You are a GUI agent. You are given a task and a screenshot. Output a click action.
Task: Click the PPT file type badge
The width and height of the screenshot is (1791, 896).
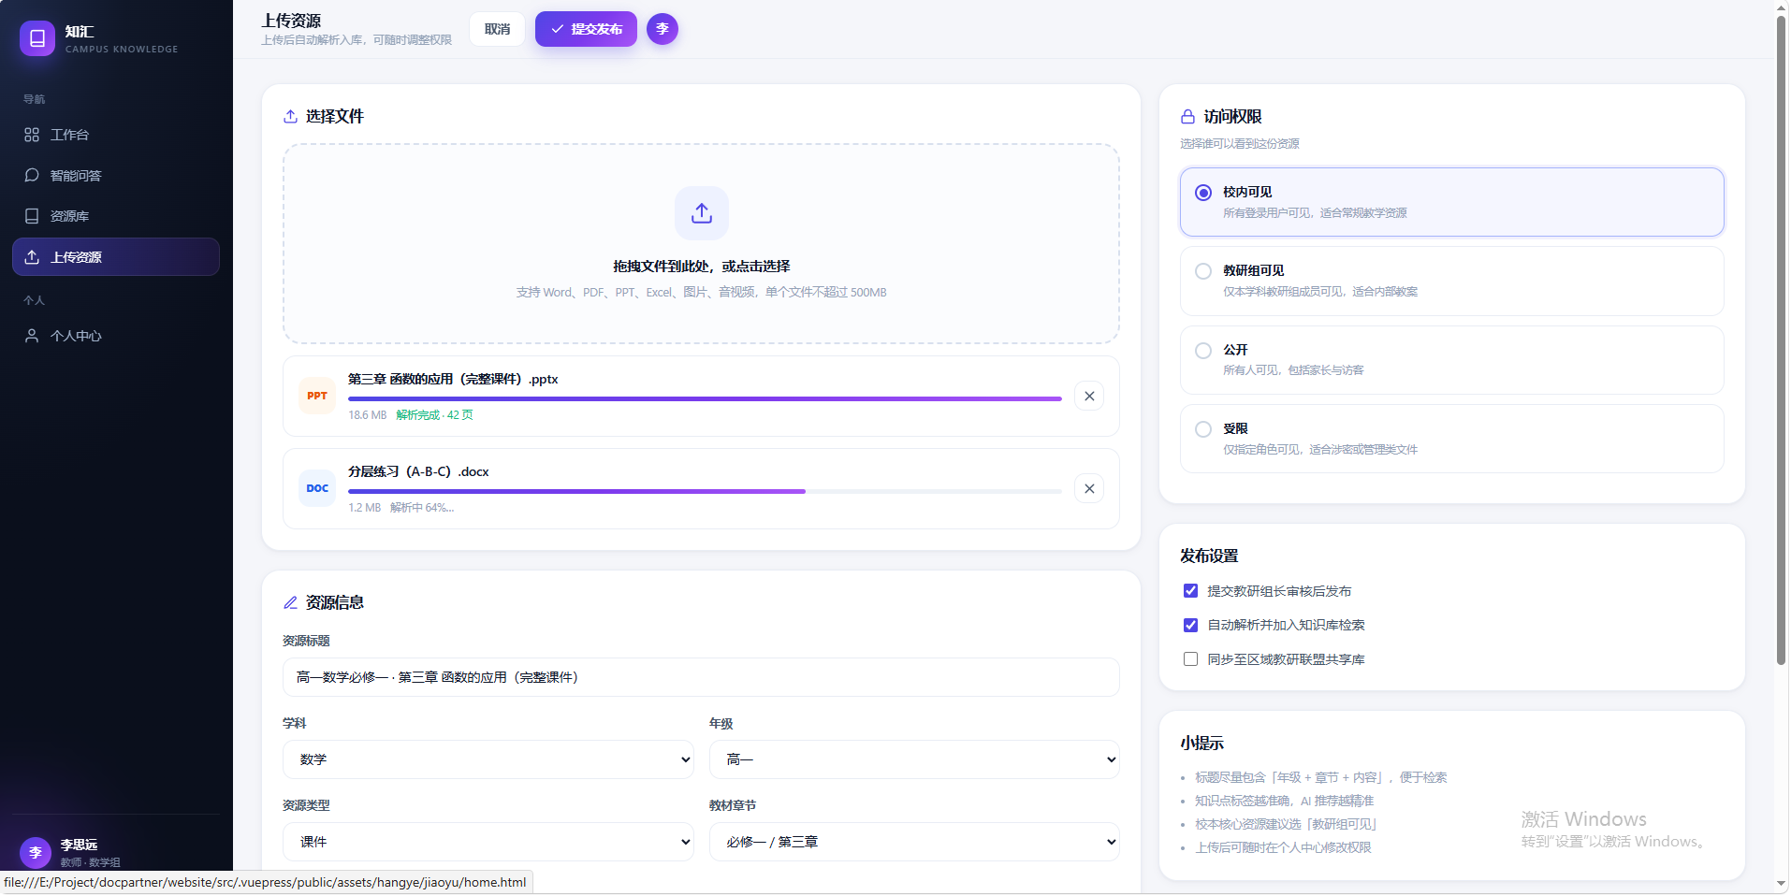(x=317, y=396)
